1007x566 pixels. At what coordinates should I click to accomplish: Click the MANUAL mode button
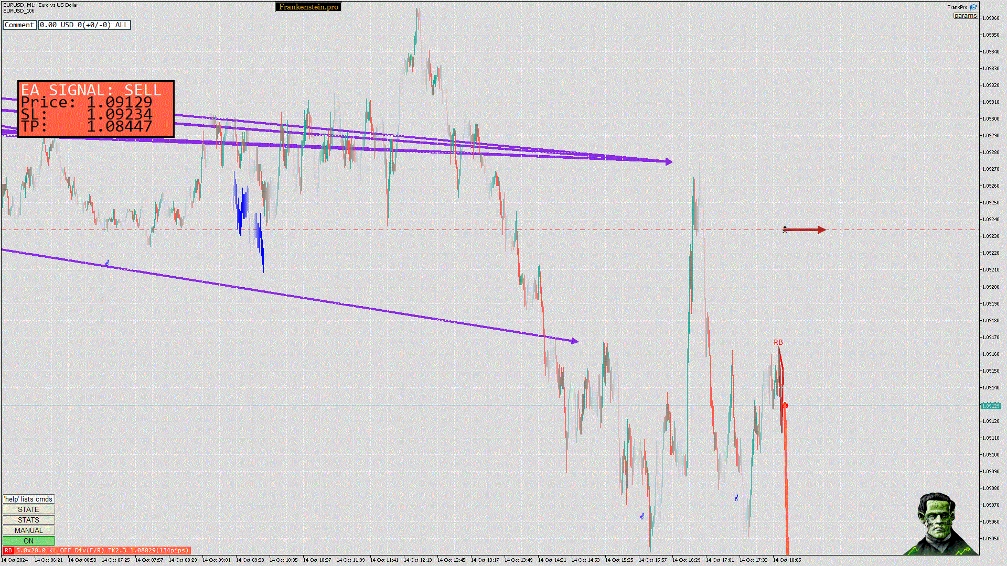pos(28,530)
